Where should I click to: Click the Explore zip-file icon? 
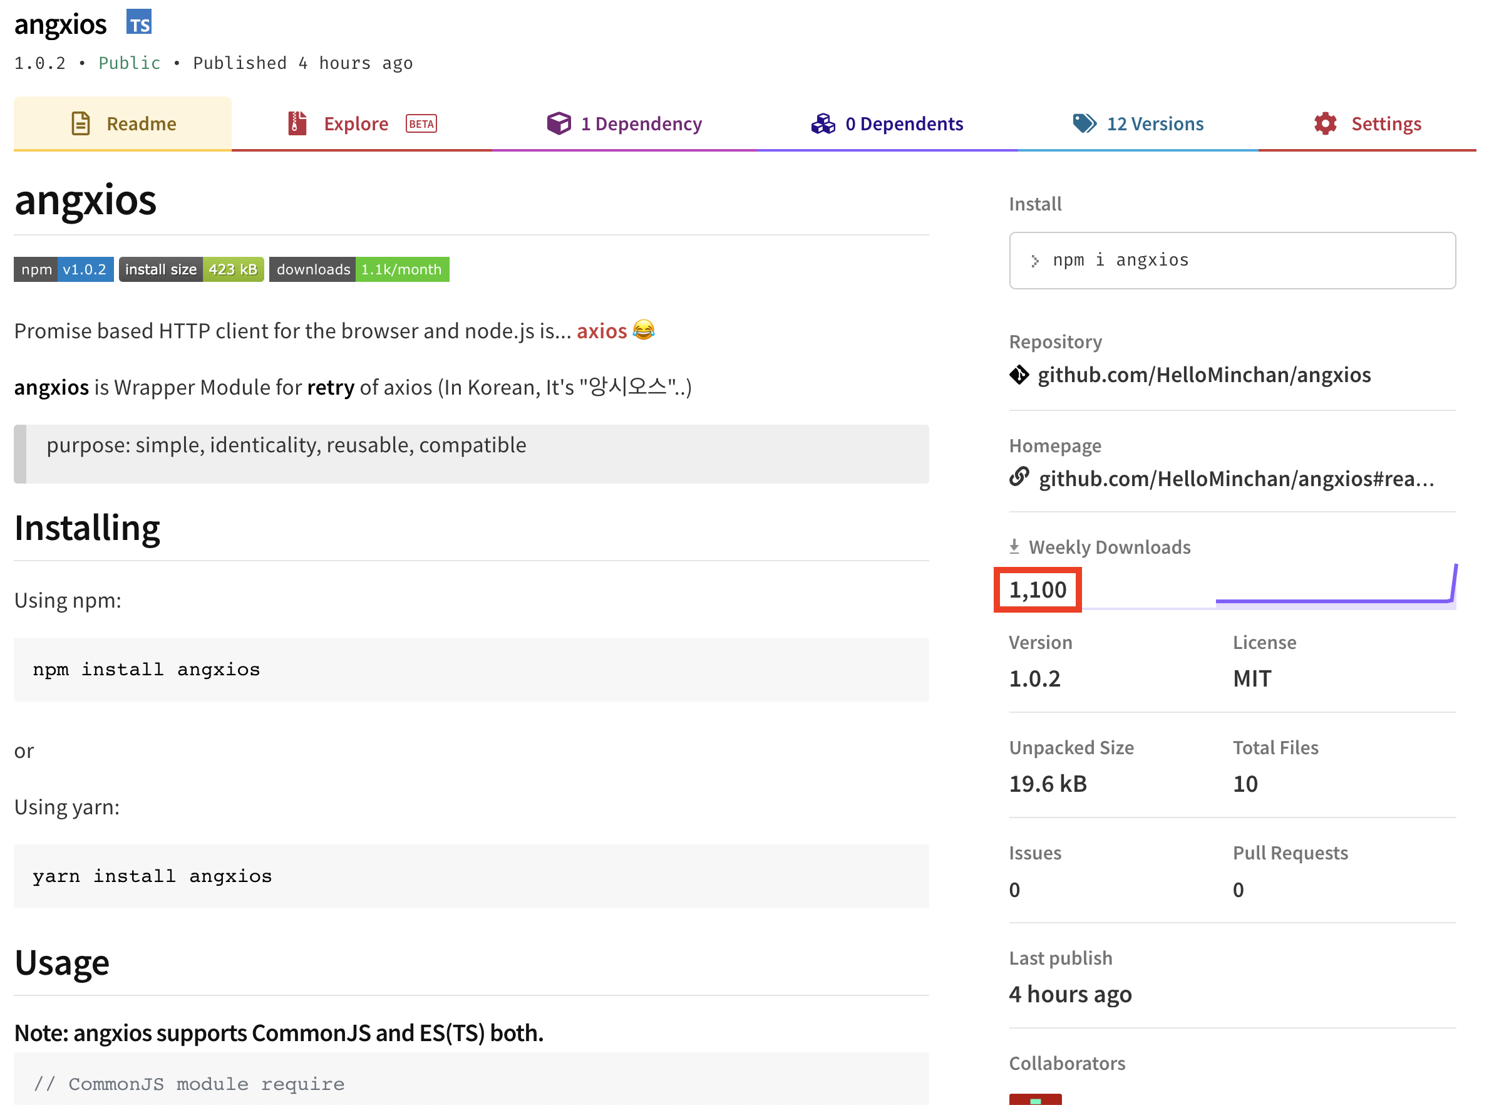click(x=297, y=124)
